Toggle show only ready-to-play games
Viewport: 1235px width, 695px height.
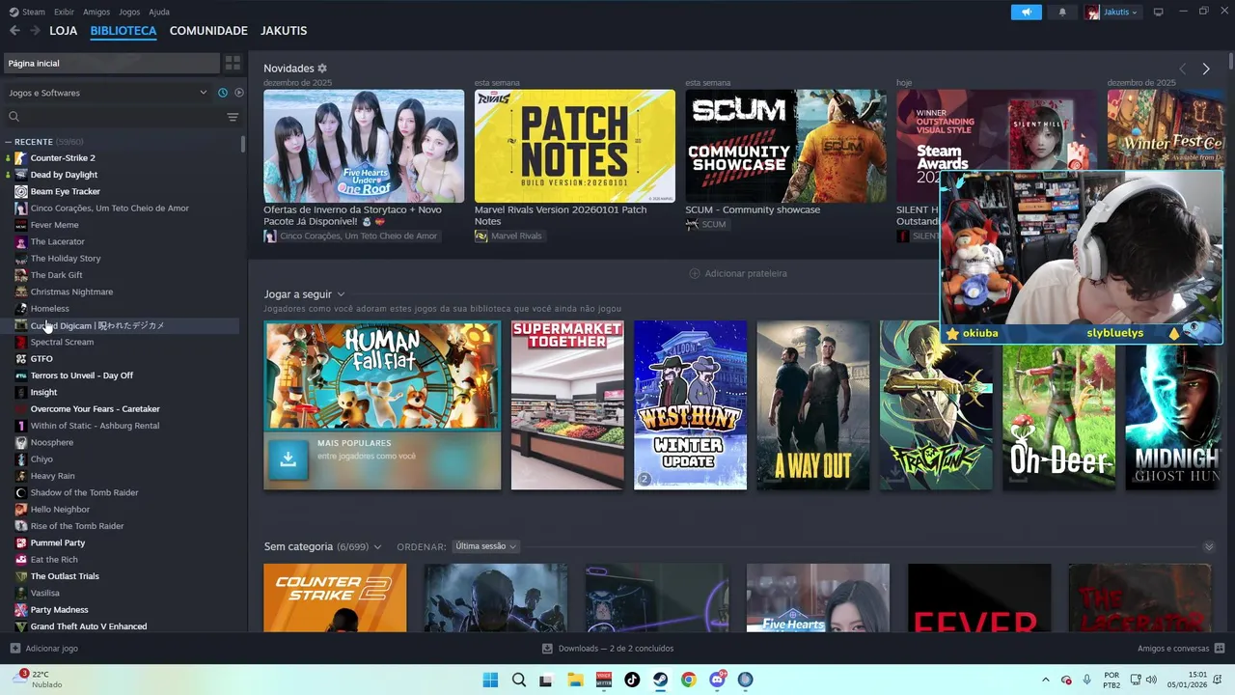click(239, 93)
